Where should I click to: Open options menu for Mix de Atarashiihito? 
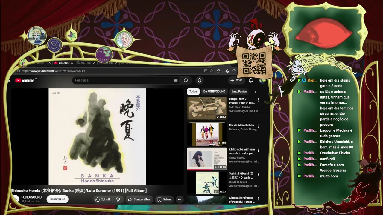258,126
